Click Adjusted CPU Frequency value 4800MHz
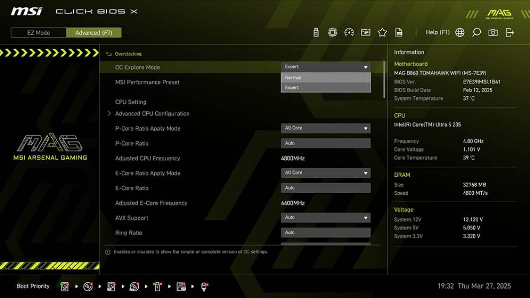Viewport: 530px width, 298px height. coord(293,158)
